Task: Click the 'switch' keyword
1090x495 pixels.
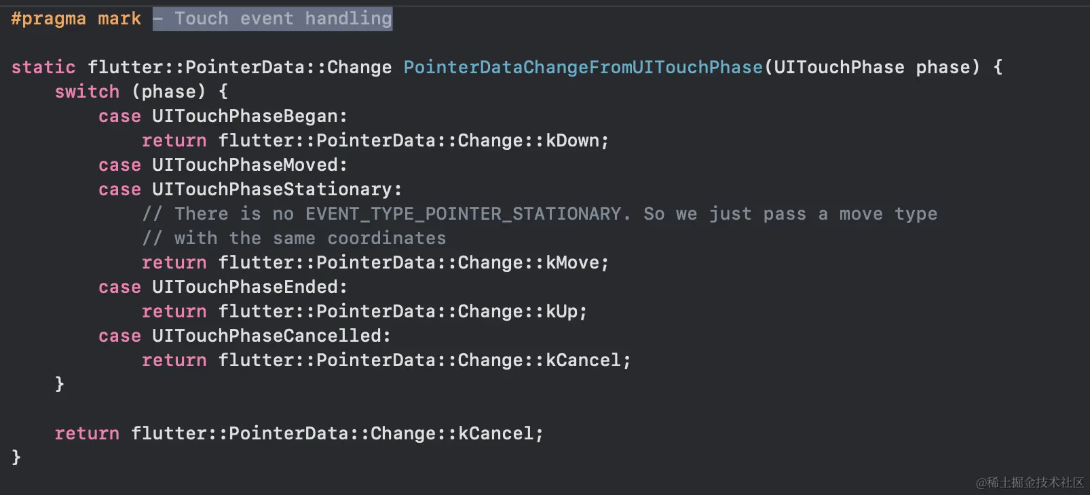Action: click(87, 92)
